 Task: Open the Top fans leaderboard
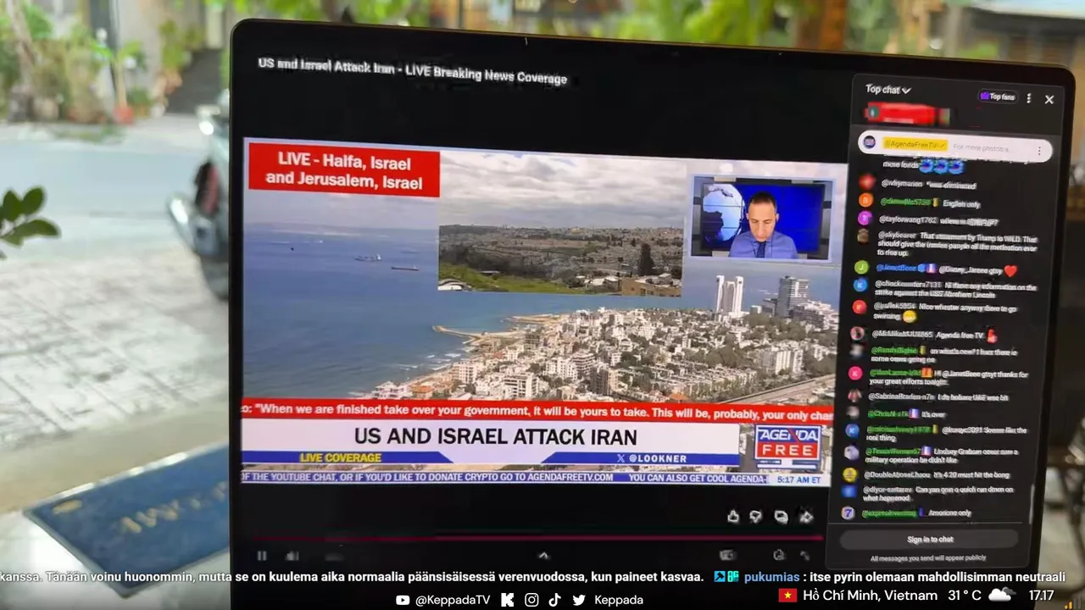click(998, 97)
